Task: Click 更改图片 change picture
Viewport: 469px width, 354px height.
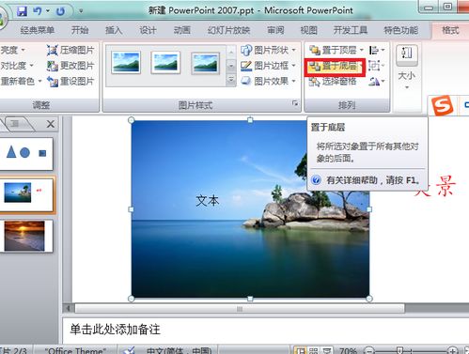Action: pos(70,66)
